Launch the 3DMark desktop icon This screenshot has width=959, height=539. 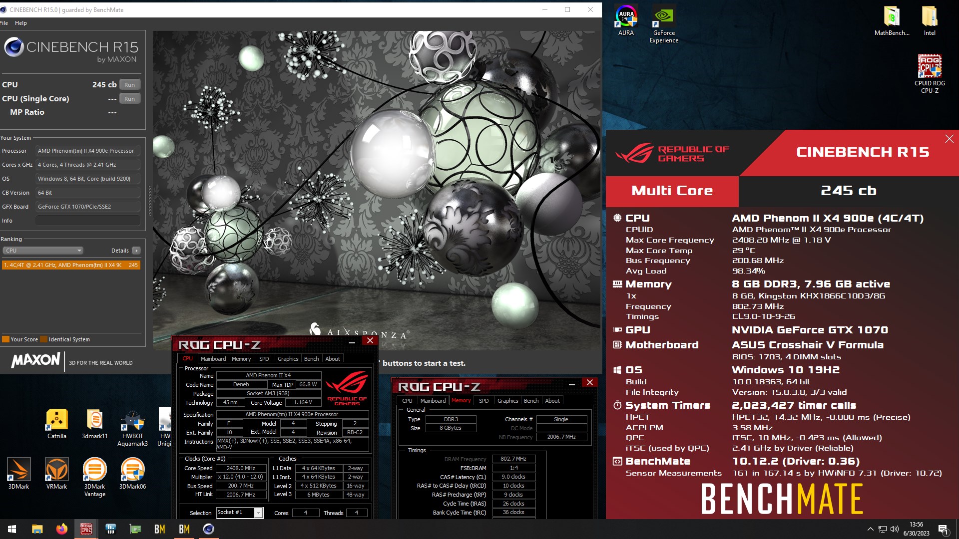pos(18,473)
